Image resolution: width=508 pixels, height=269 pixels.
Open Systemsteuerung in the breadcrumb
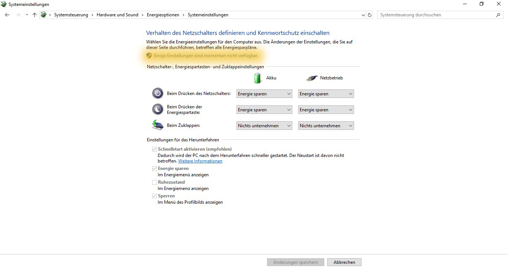tap(71, 15)
